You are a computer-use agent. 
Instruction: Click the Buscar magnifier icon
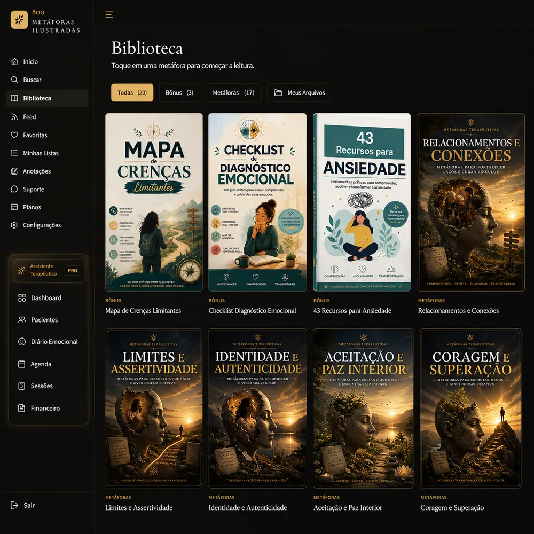point(14,80)
